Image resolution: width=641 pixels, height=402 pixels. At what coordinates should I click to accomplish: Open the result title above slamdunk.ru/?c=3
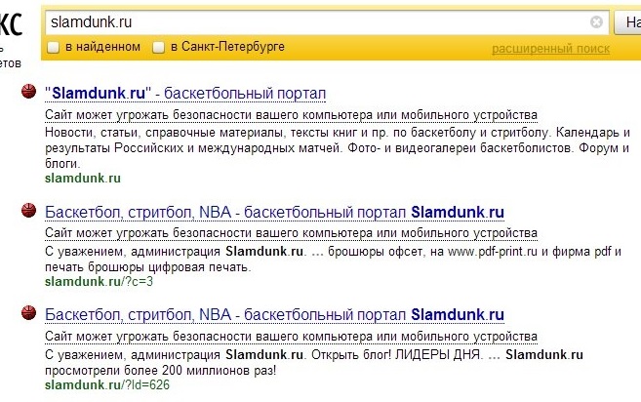[274, 213]
